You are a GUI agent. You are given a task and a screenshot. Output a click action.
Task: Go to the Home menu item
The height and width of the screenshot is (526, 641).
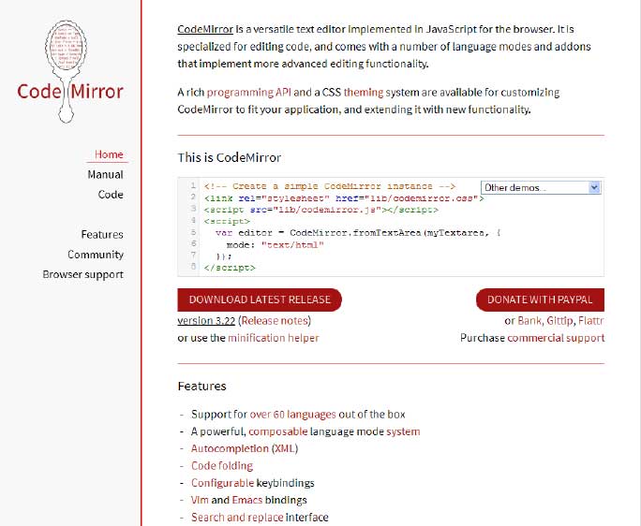click(109, 154)
